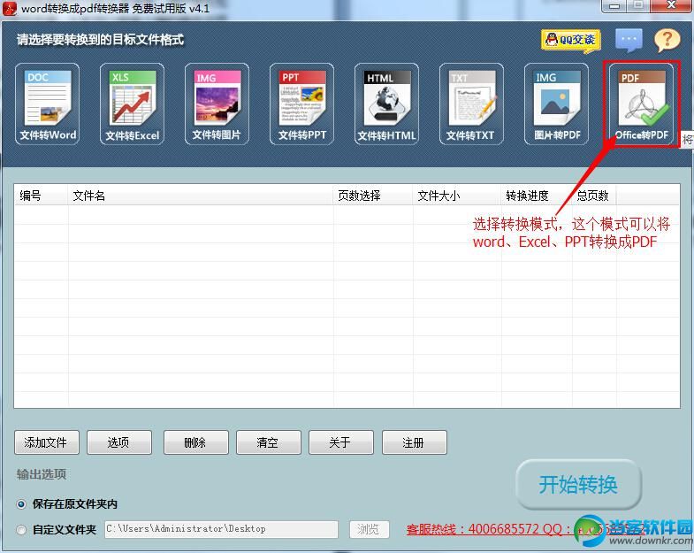Close the converter window
Image resolution: width=694 pixels, height=553 pixels.
point(672,6)
